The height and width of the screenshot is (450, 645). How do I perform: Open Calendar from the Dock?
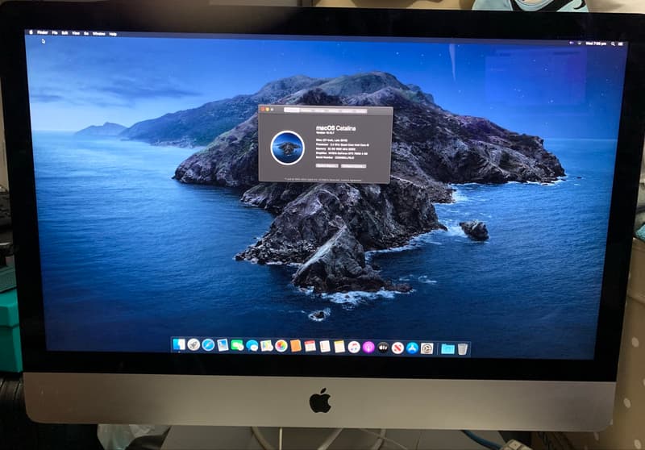tap(310, 346)
